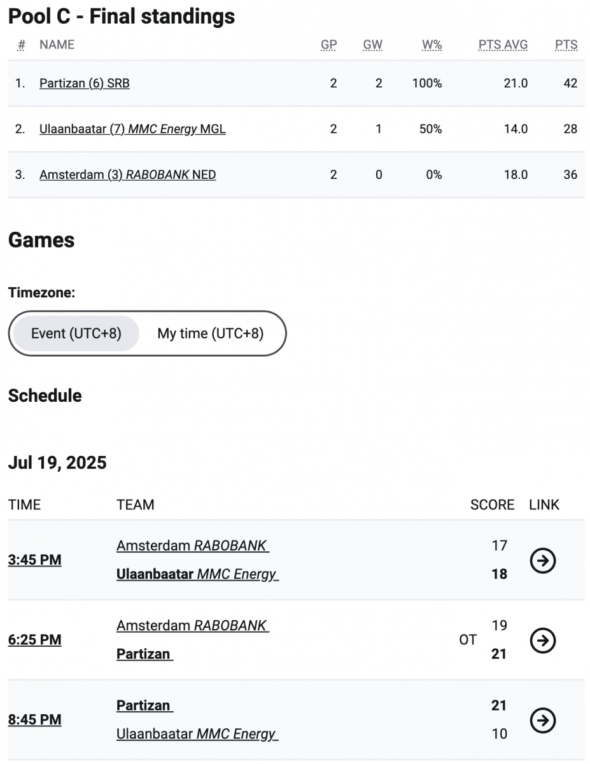Click the # rank column header

(x=22, y=45)
